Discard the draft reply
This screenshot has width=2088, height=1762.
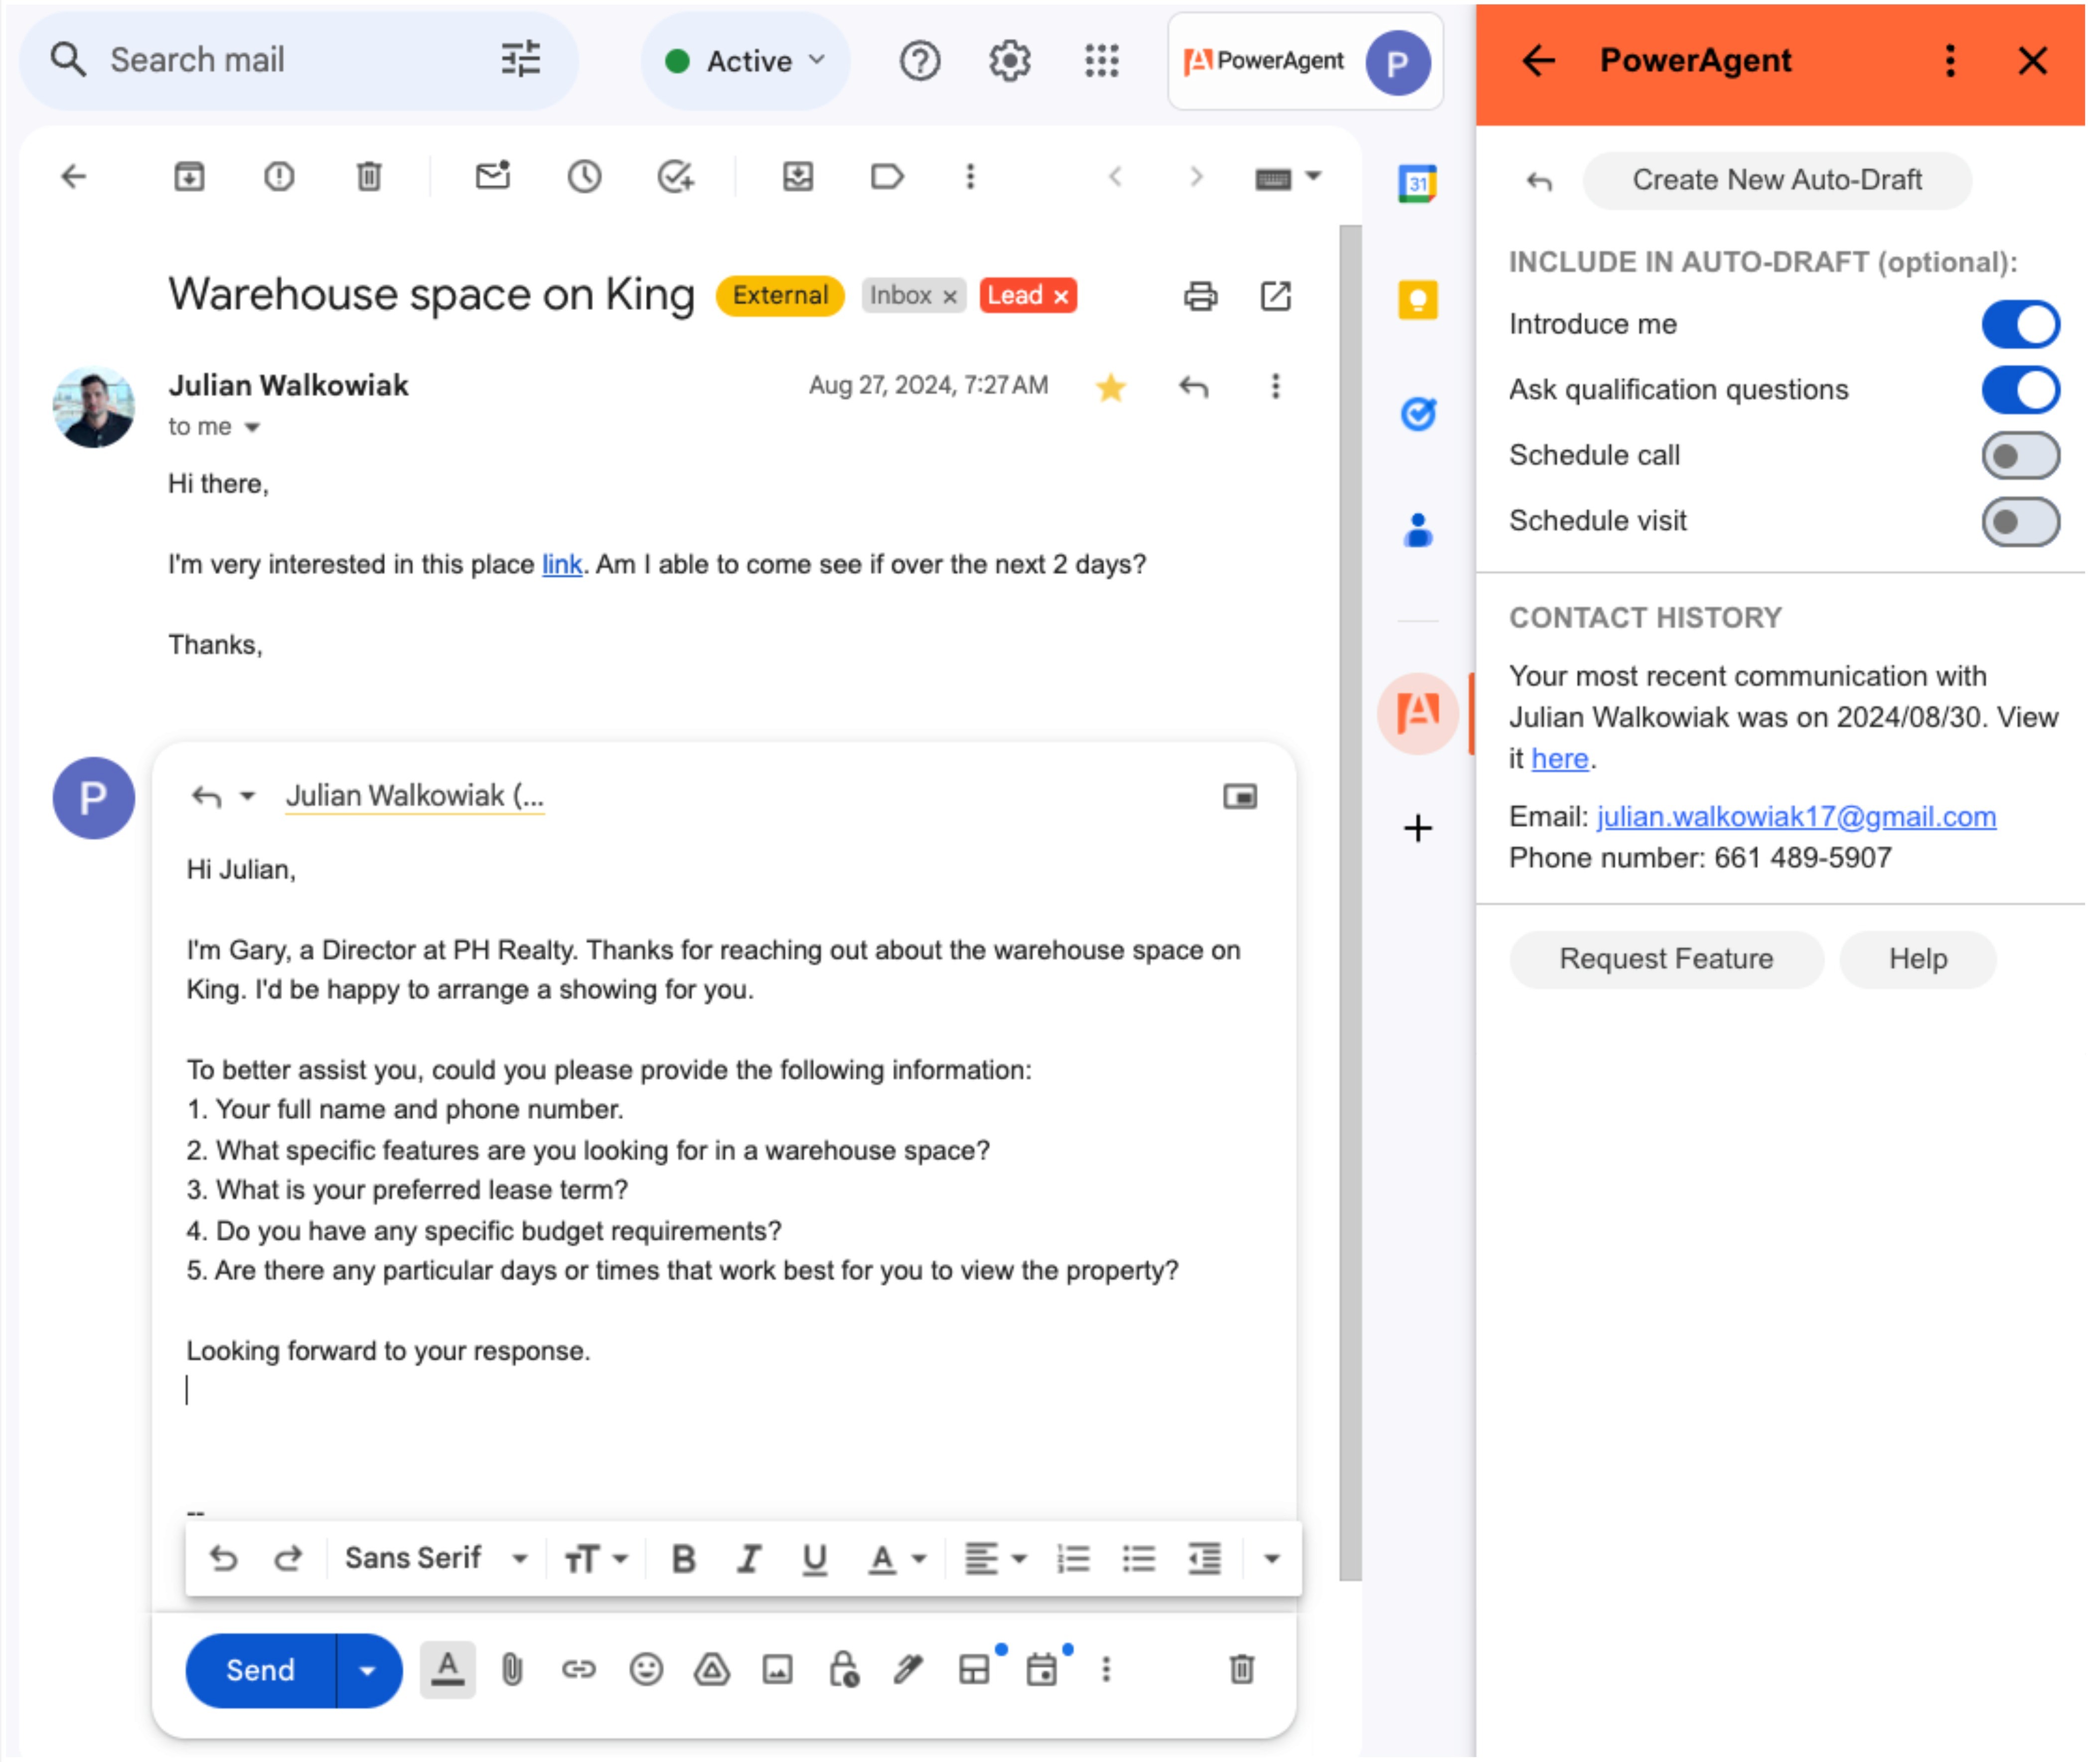tap(1241, 1669)
